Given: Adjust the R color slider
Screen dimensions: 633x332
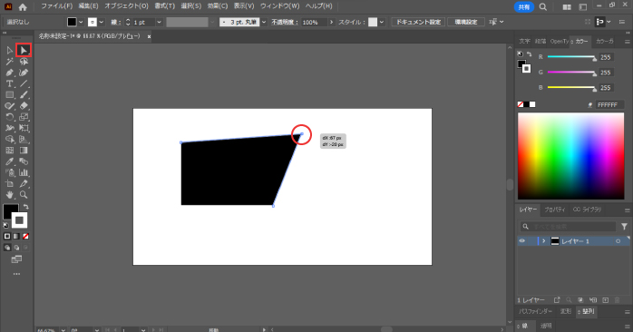Looking at the screenshot, I should [x=571, y=57].
